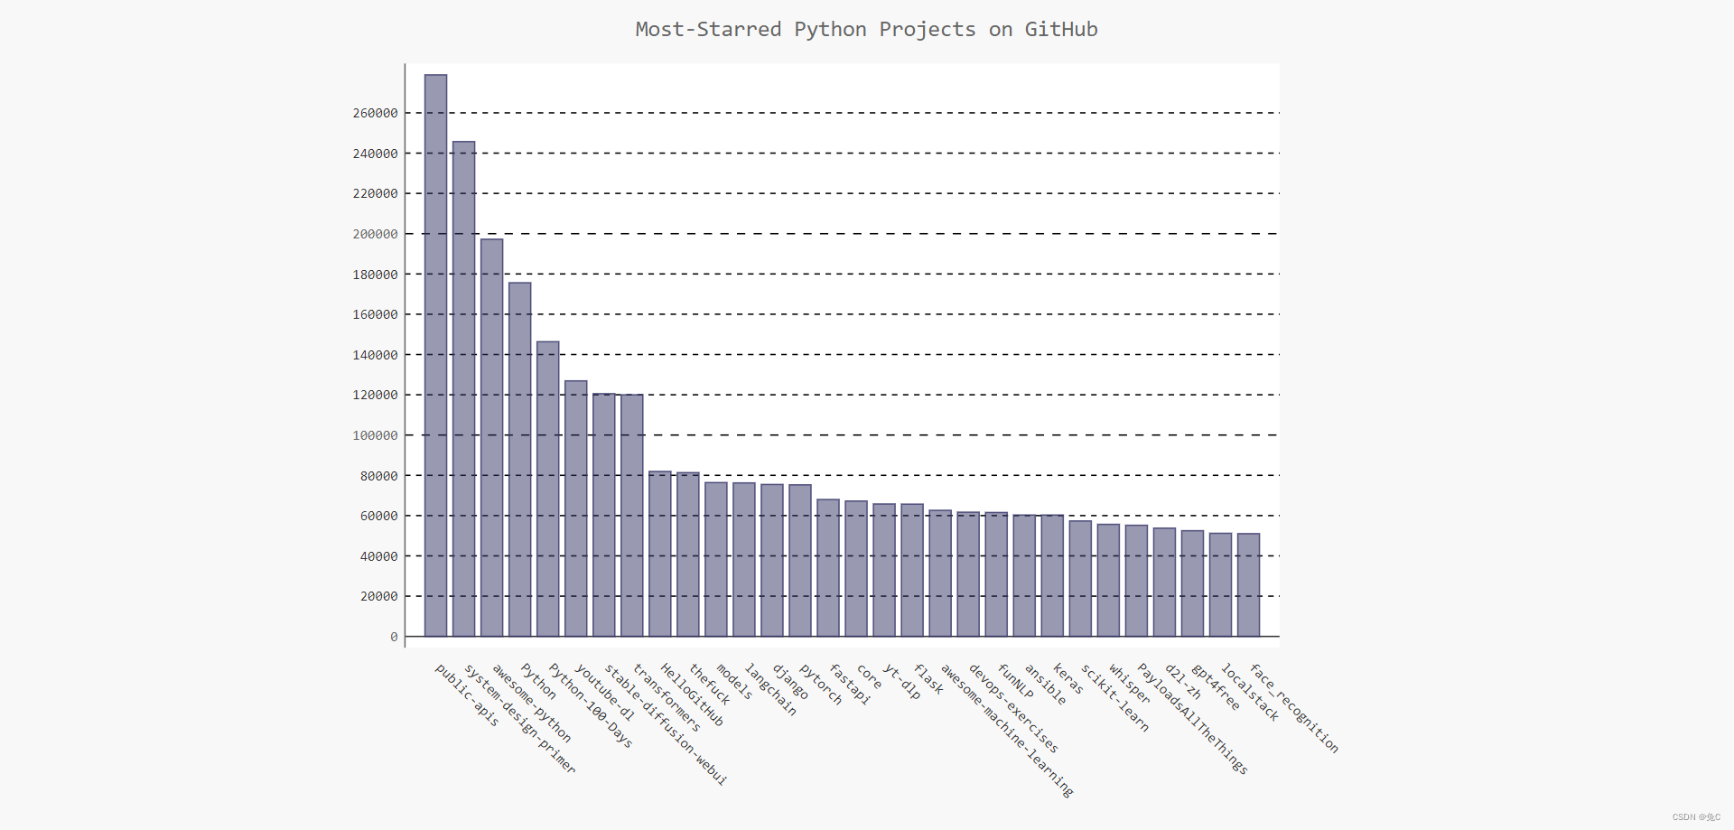Screen dimensions: 1734x830
Task: Click the 100000 y-axis label
Action: tap(375, 435)
